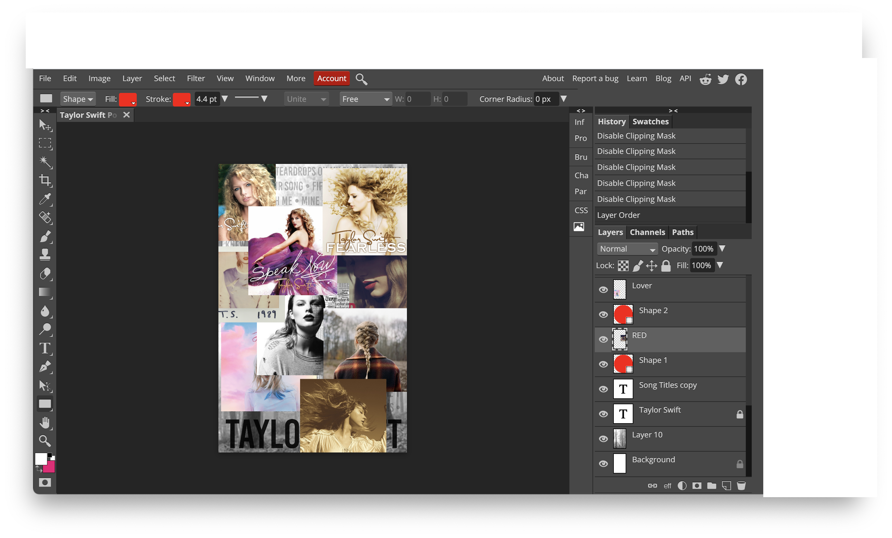Select the Zoom tool

45,441
